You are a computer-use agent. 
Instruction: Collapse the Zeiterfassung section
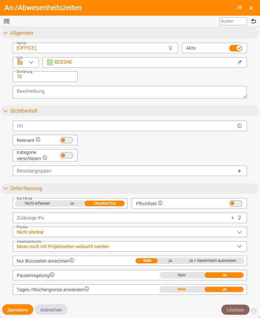[5, 188]
